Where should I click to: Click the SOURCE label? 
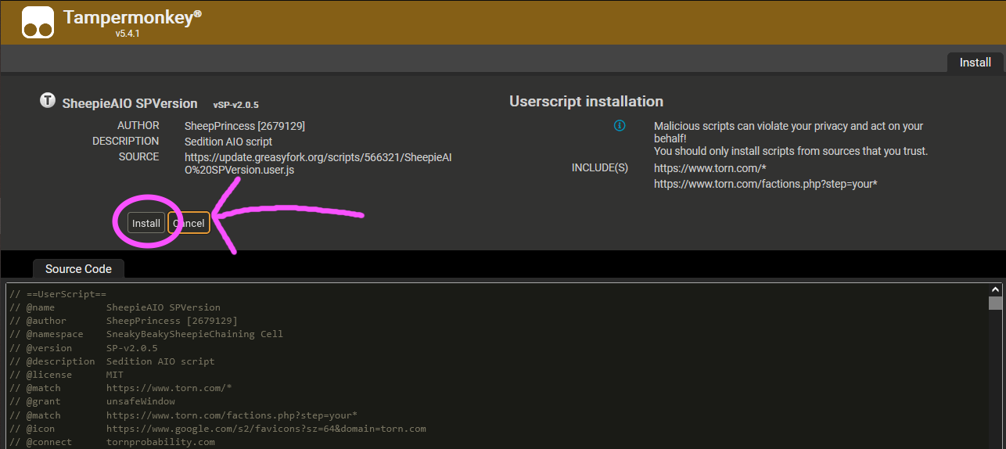tap(139, 156)
